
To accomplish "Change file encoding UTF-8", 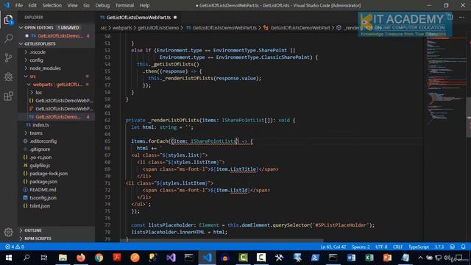I will click(381, 247).
